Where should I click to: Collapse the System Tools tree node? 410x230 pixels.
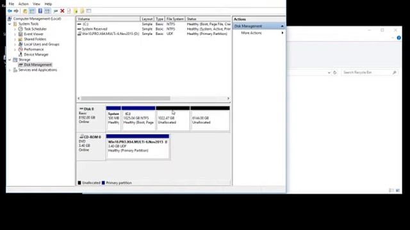(x=10, y=24)
